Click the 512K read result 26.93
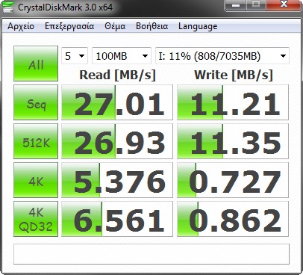Image resolution: width=303 pixels, height=275 pixels. (x=117, y=141)
